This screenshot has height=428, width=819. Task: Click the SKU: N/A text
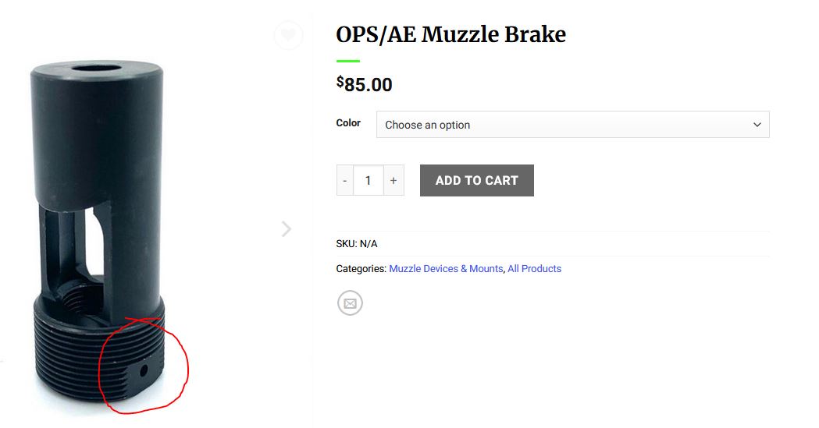(x=357, y=244)
